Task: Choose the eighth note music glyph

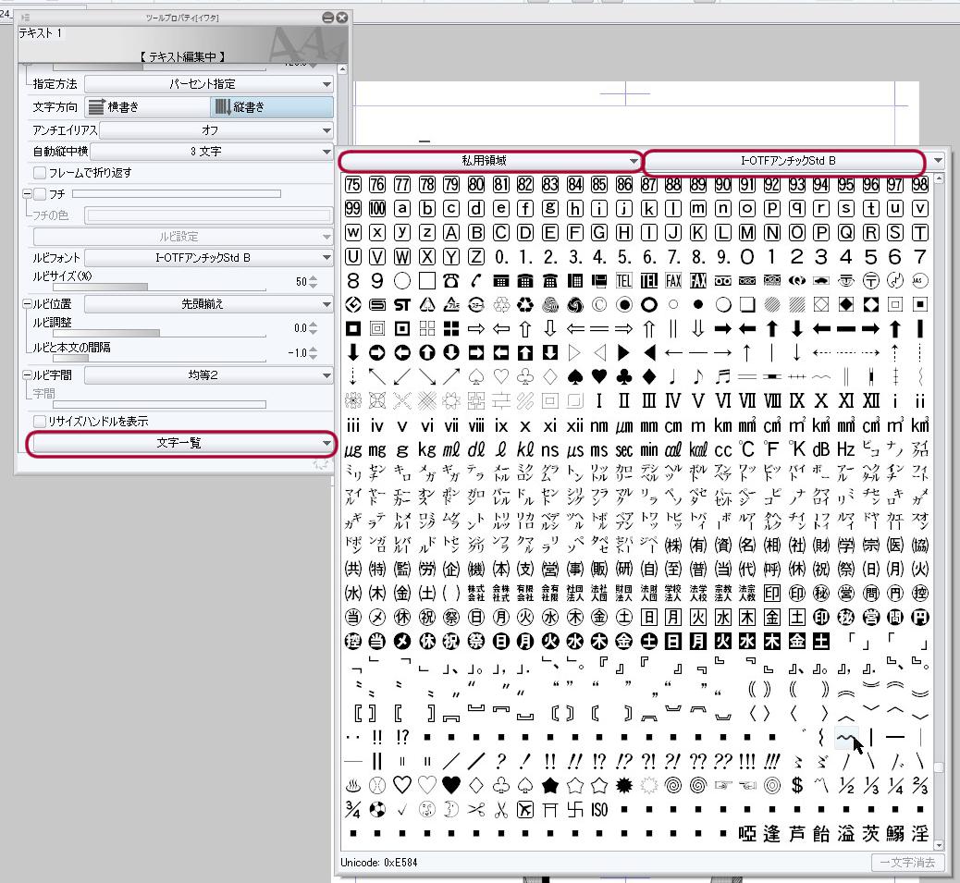Action: [698, 377]
